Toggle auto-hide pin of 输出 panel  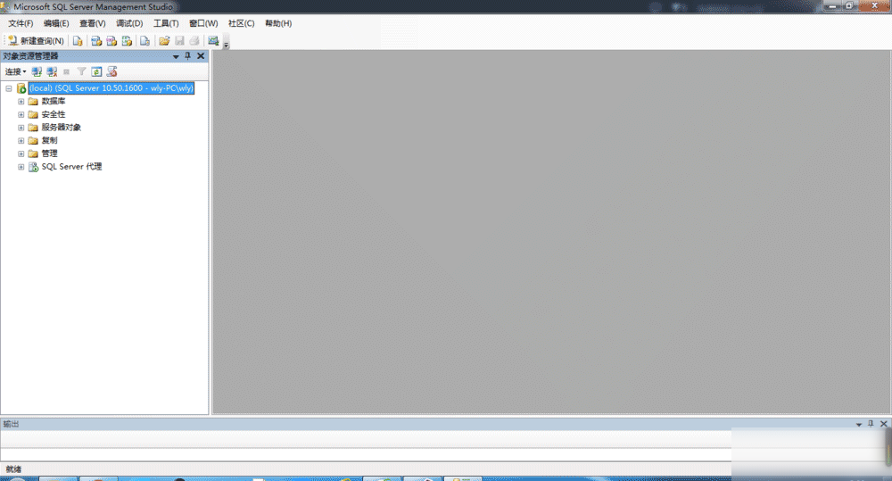871,424
